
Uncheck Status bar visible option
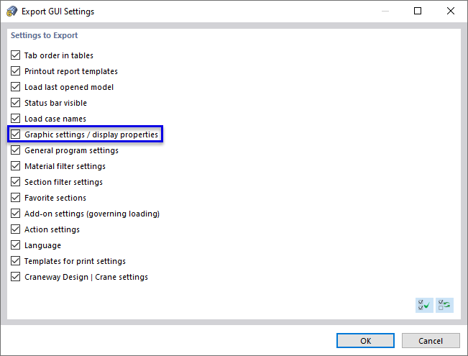point(16,103)
